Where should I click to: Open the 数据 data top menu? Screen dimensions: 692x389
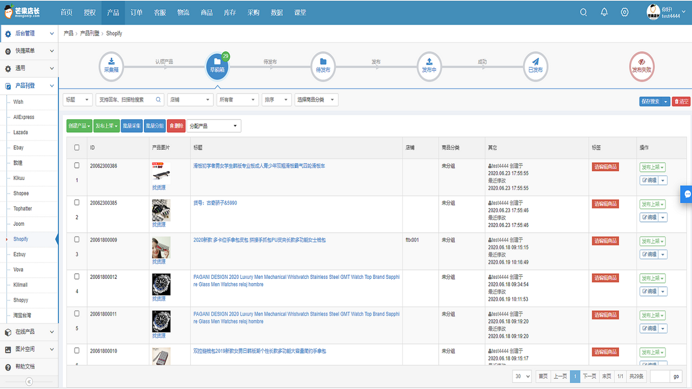coord(277,12)
